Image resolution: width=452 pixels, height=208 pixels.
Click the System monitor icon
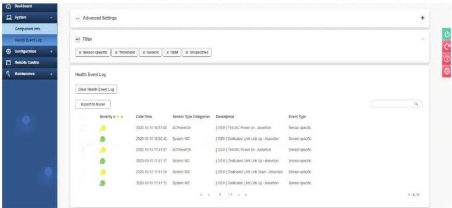8,18
